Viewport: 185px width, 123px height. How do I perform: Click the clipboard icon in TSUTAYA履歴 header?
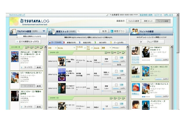click(x=13, y=31)
